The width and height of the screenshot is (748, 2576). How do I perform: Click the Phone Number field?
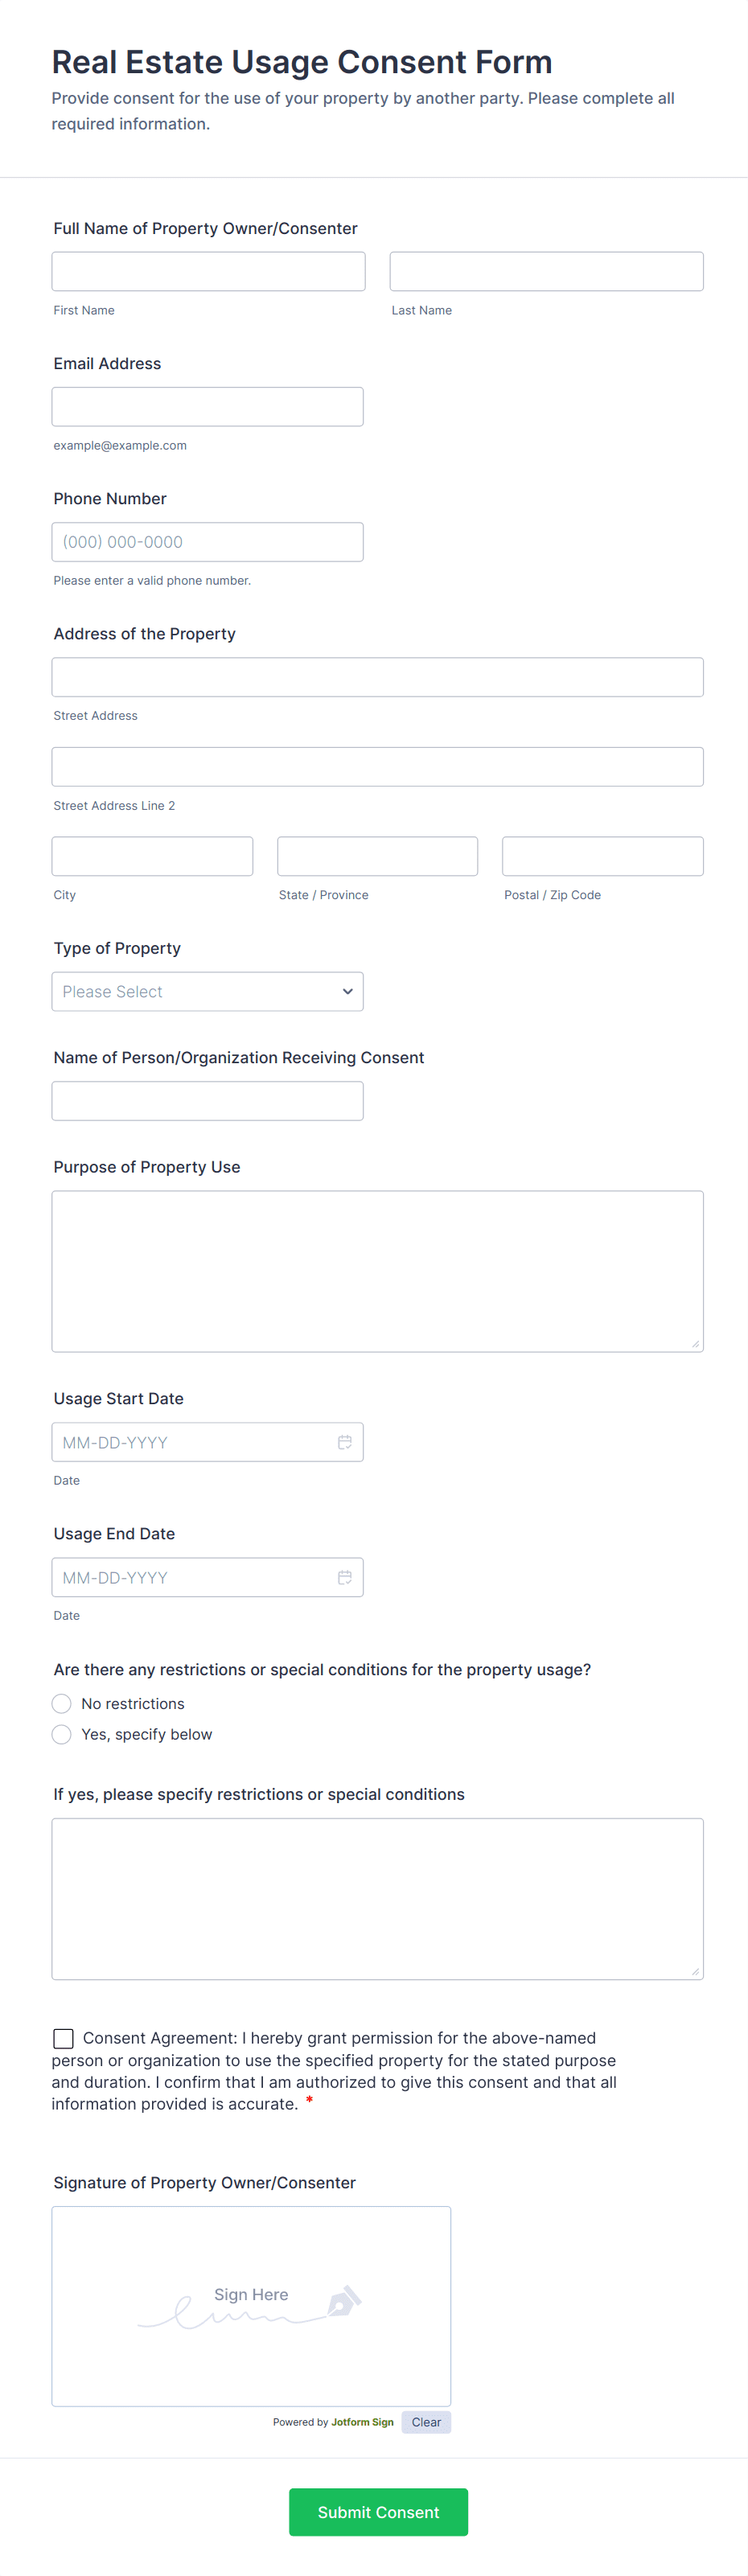(x=207, y=542)
